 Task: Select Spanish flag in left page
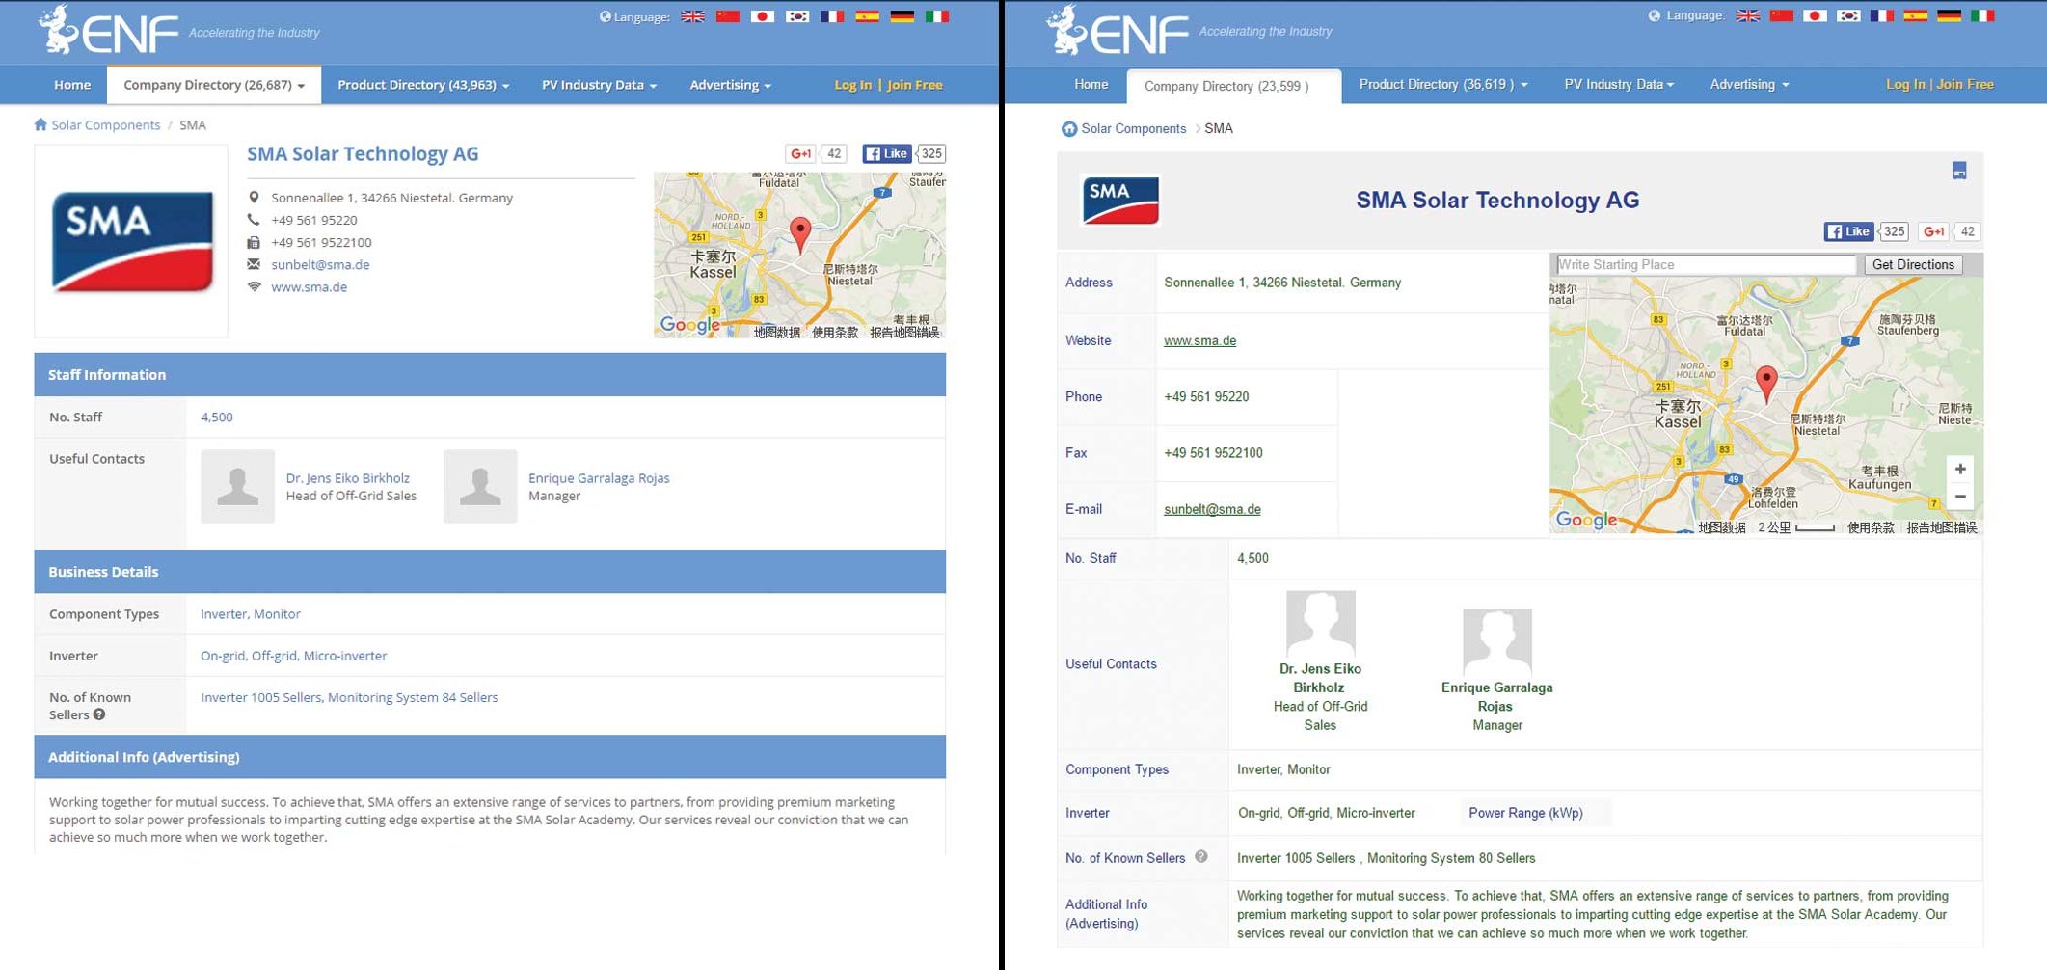point(867,16)
